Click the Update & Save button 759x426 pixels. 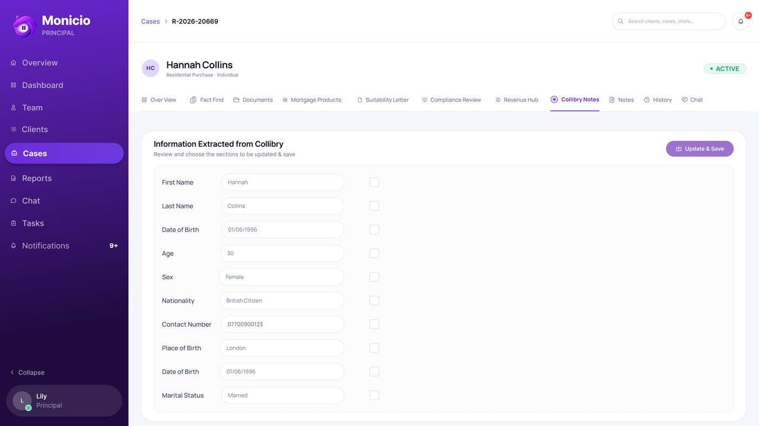click(699, 149)
